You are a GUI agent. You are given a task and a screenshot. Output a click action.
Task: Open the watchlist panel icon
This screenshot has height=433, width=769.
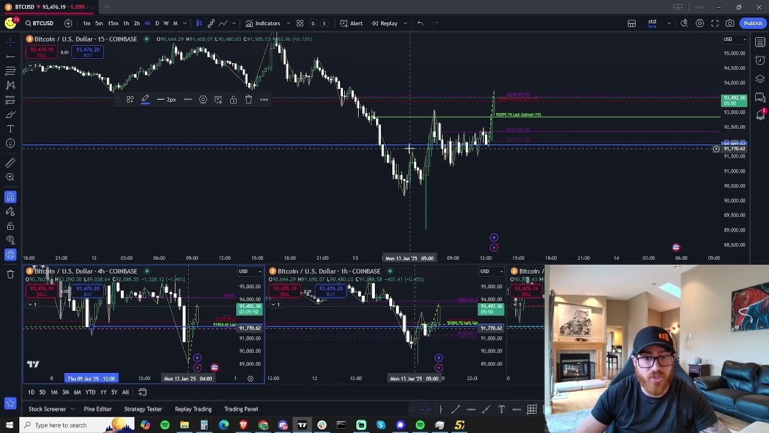point(760,42)
